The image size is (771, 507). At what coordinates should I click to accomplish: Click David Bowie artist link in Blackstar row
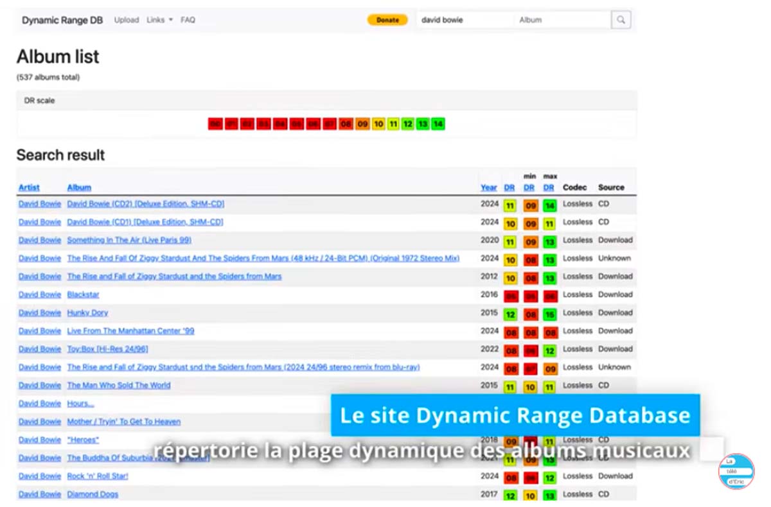point(40,295)
